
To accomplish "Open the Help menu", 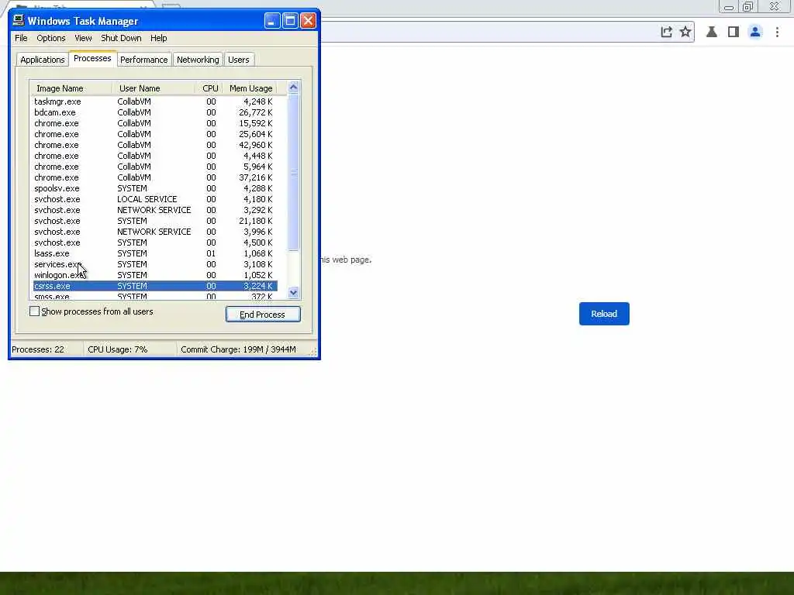I will point(158,38).
